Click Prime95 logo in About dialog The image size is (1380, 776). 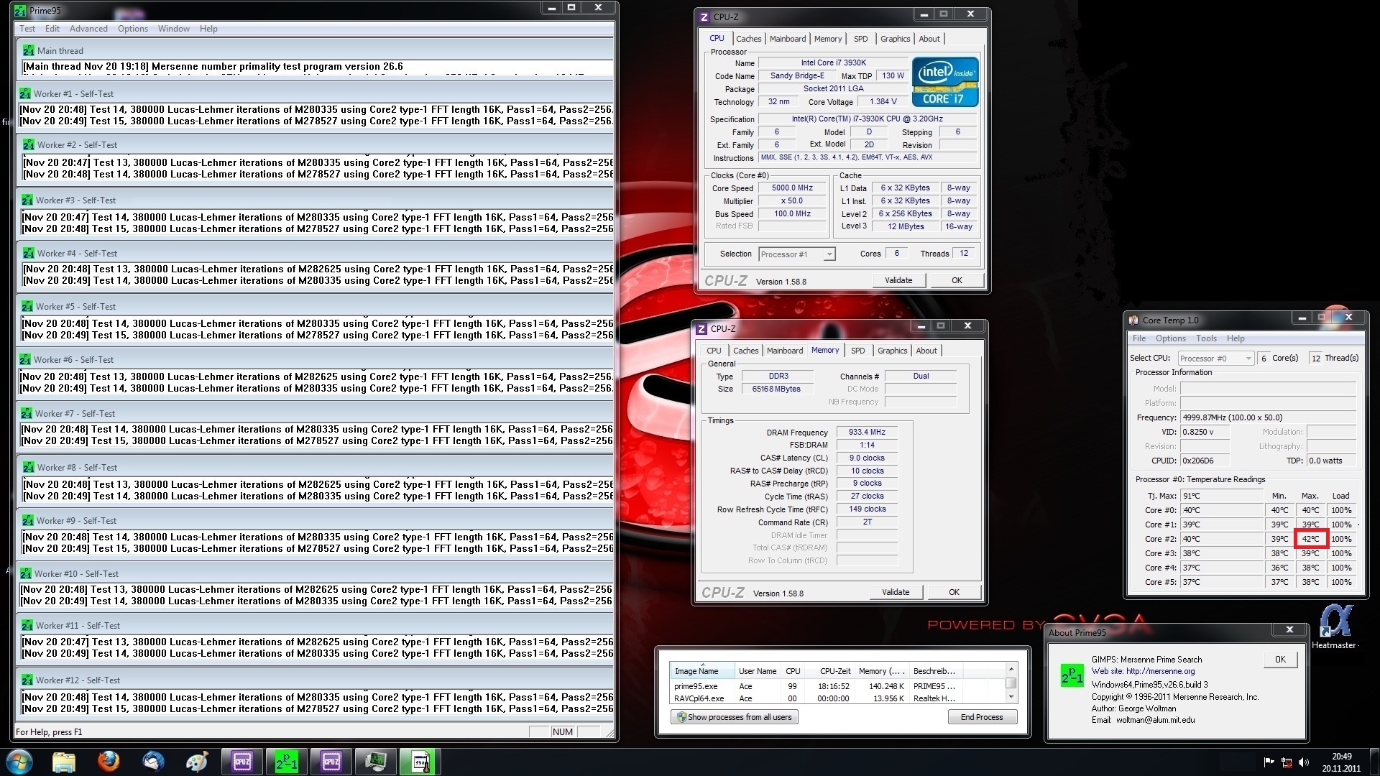point(1072,675)
